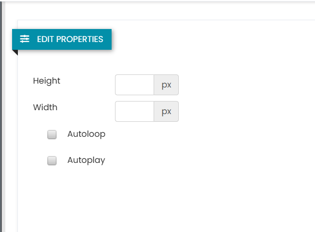Enable the Autoplay checkbox
The image size is (315, 232).
point(52,160)
